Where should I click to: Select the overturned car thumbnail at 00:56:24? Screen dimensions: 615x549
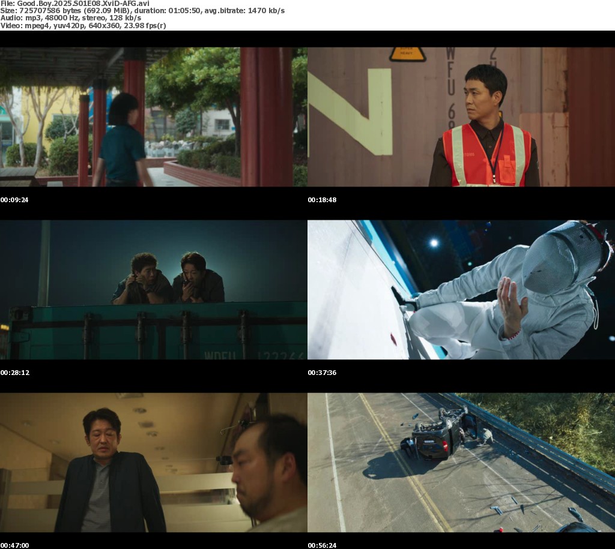pos(461,463)
